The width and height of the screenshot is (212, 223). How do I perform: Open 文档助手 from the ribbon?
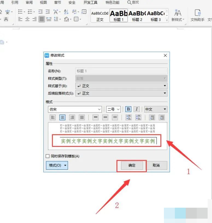pyautogui.click(x=197, y=15)
